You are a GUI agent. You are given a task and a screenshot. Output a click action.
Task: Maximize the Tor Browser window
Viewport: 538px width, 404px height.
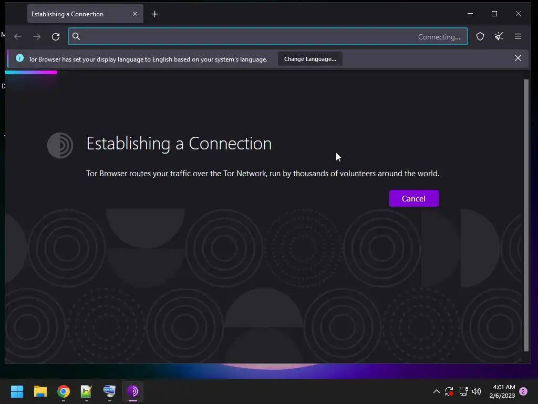tap(494, 14)
